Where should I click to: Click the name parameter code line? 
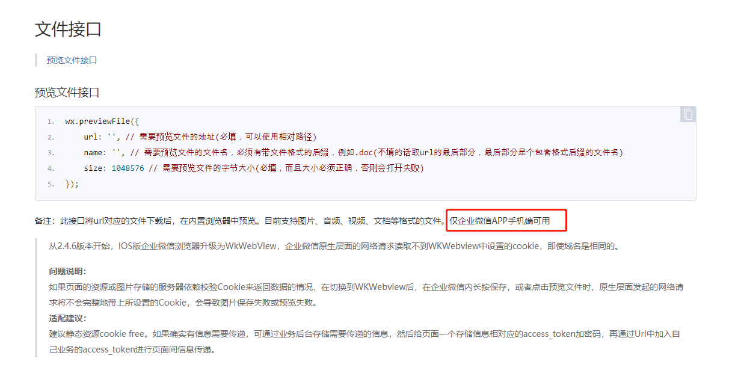coord(354,153)
